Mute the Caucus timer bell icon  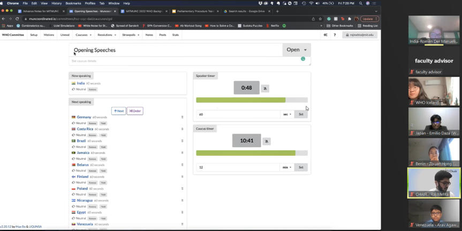pos(267,141)
